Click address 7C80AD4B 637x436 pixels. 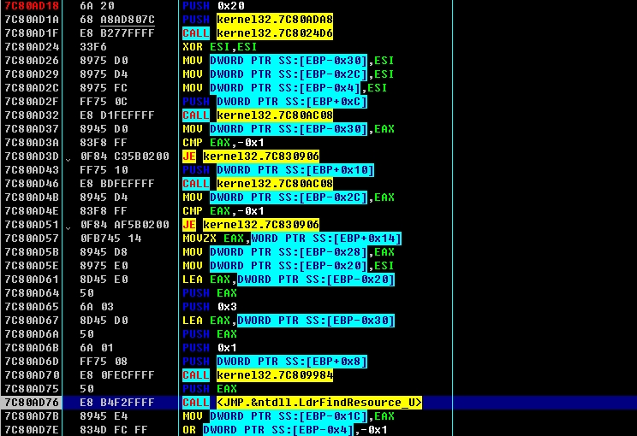(x=32, y=197)
